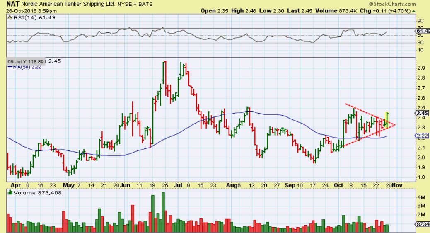Click the RSI(14) legend line icon
Screen dimensions: 430x233
[10, 17]
